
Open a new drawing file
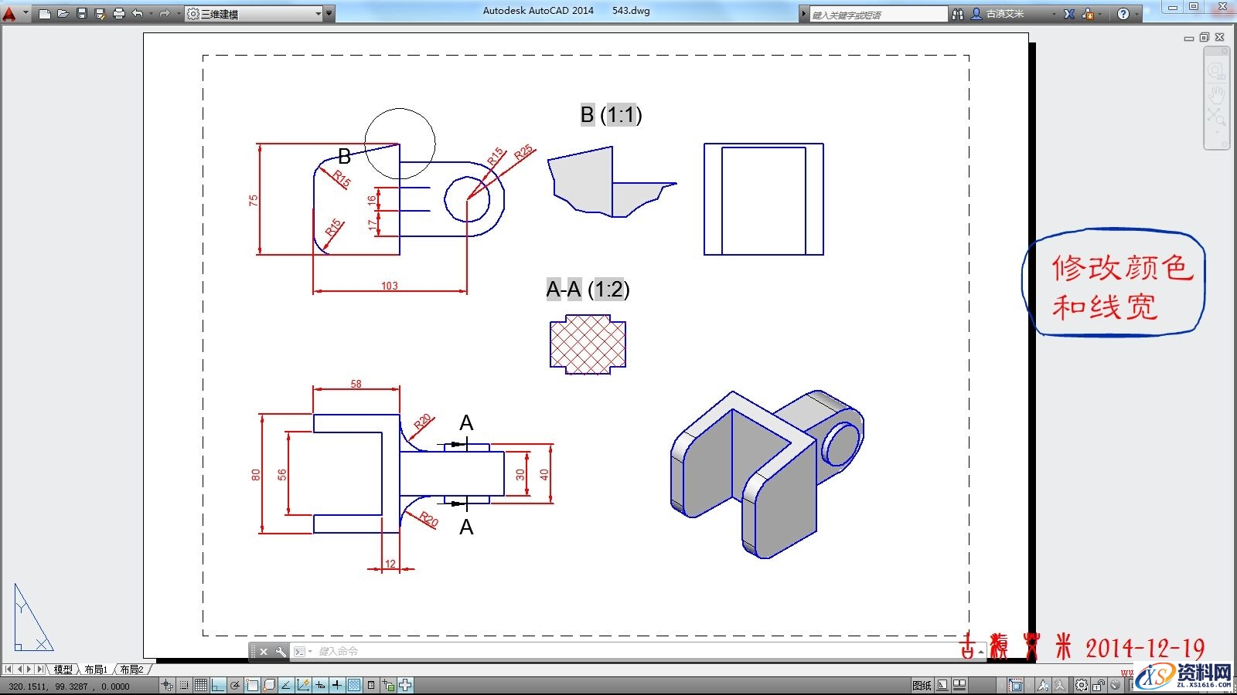46,13
